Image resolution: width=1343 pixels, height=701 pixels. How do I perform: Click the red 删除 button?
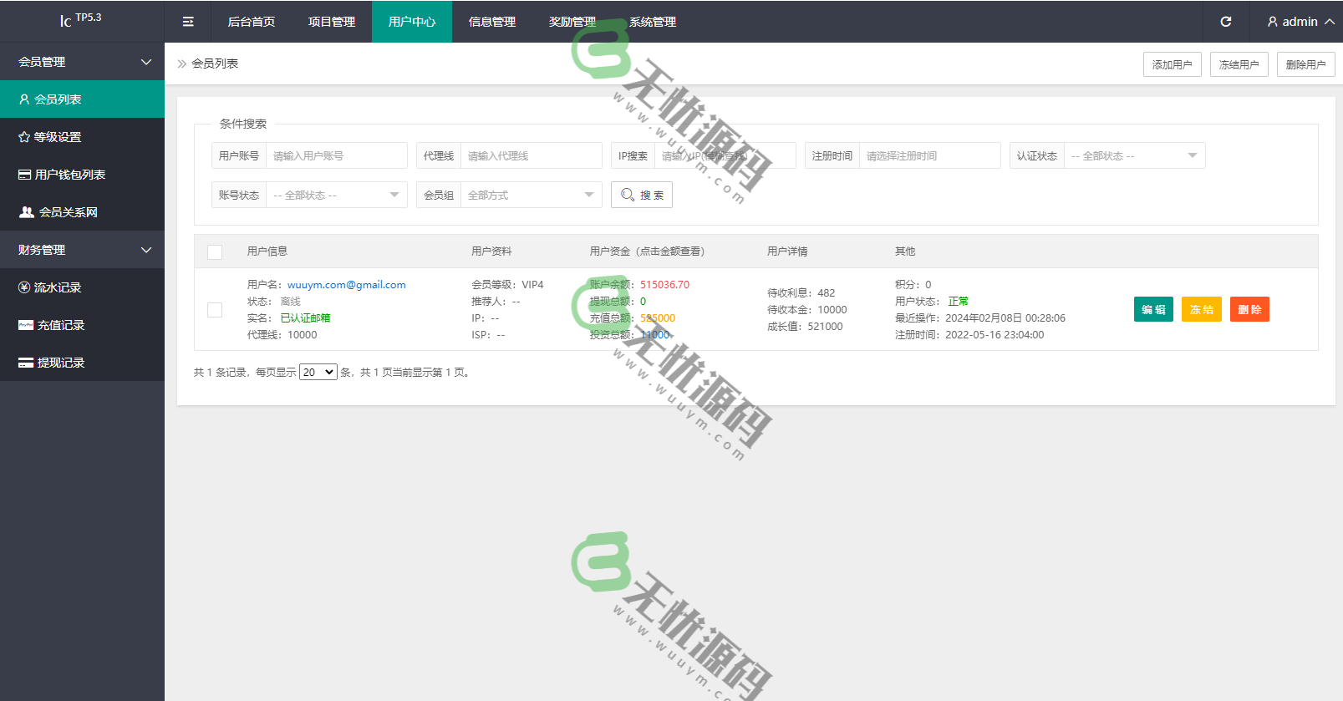click(1249, 309)
